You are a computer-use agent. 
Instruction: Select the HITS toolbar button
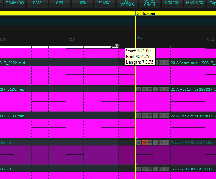coord(82,4)
